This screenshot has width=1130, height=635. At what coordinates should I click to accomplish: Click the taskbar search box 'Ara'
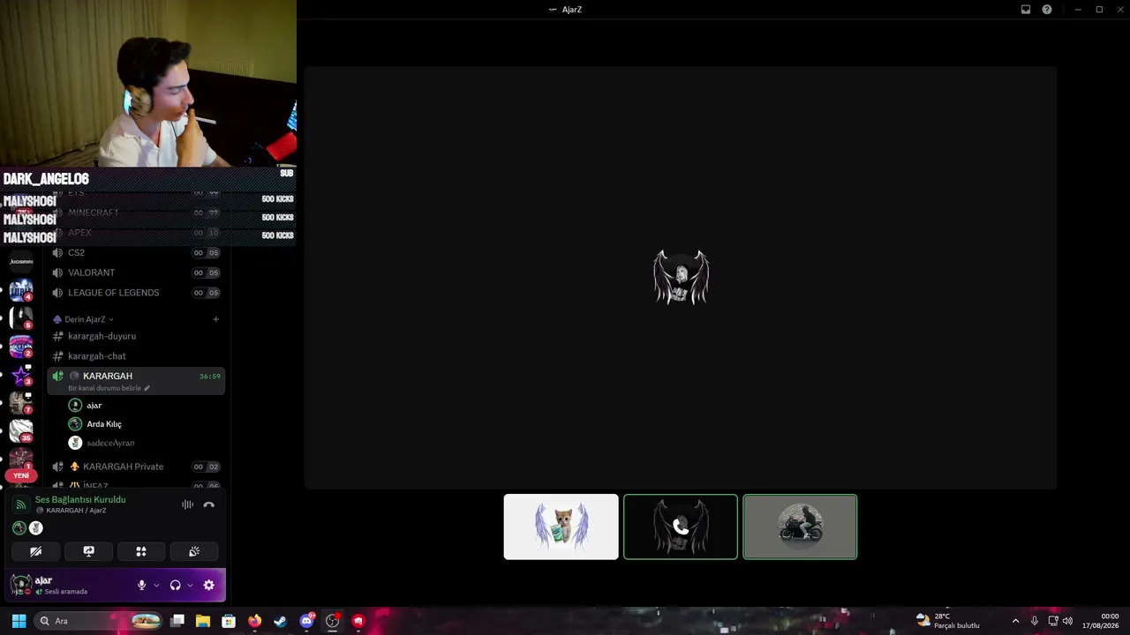pyautogui.click(x=99, y=621)
